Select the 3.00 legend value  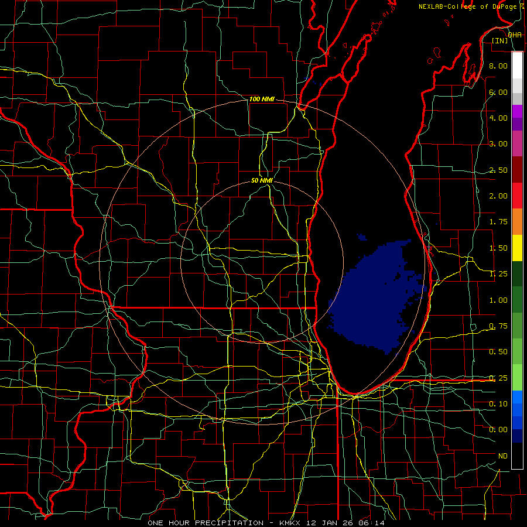(498, 144)
